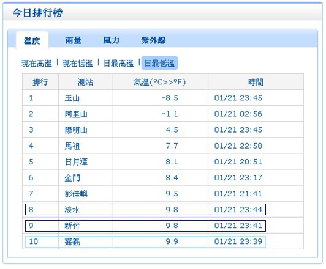View the 日最高溫 ranking
This screenshot has width=326, height=269.
click(x=118, y=63)
